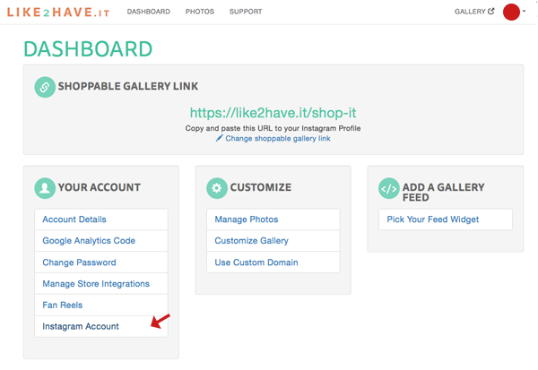Image resolution: width=538 pixels, height=370 pixels.
Task: Open the Support menu item
Action: pos(246,12)
